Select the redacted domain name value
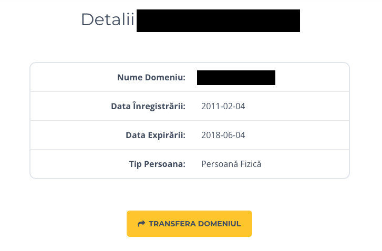Screen dimensions: 382x251 (236, 78)
